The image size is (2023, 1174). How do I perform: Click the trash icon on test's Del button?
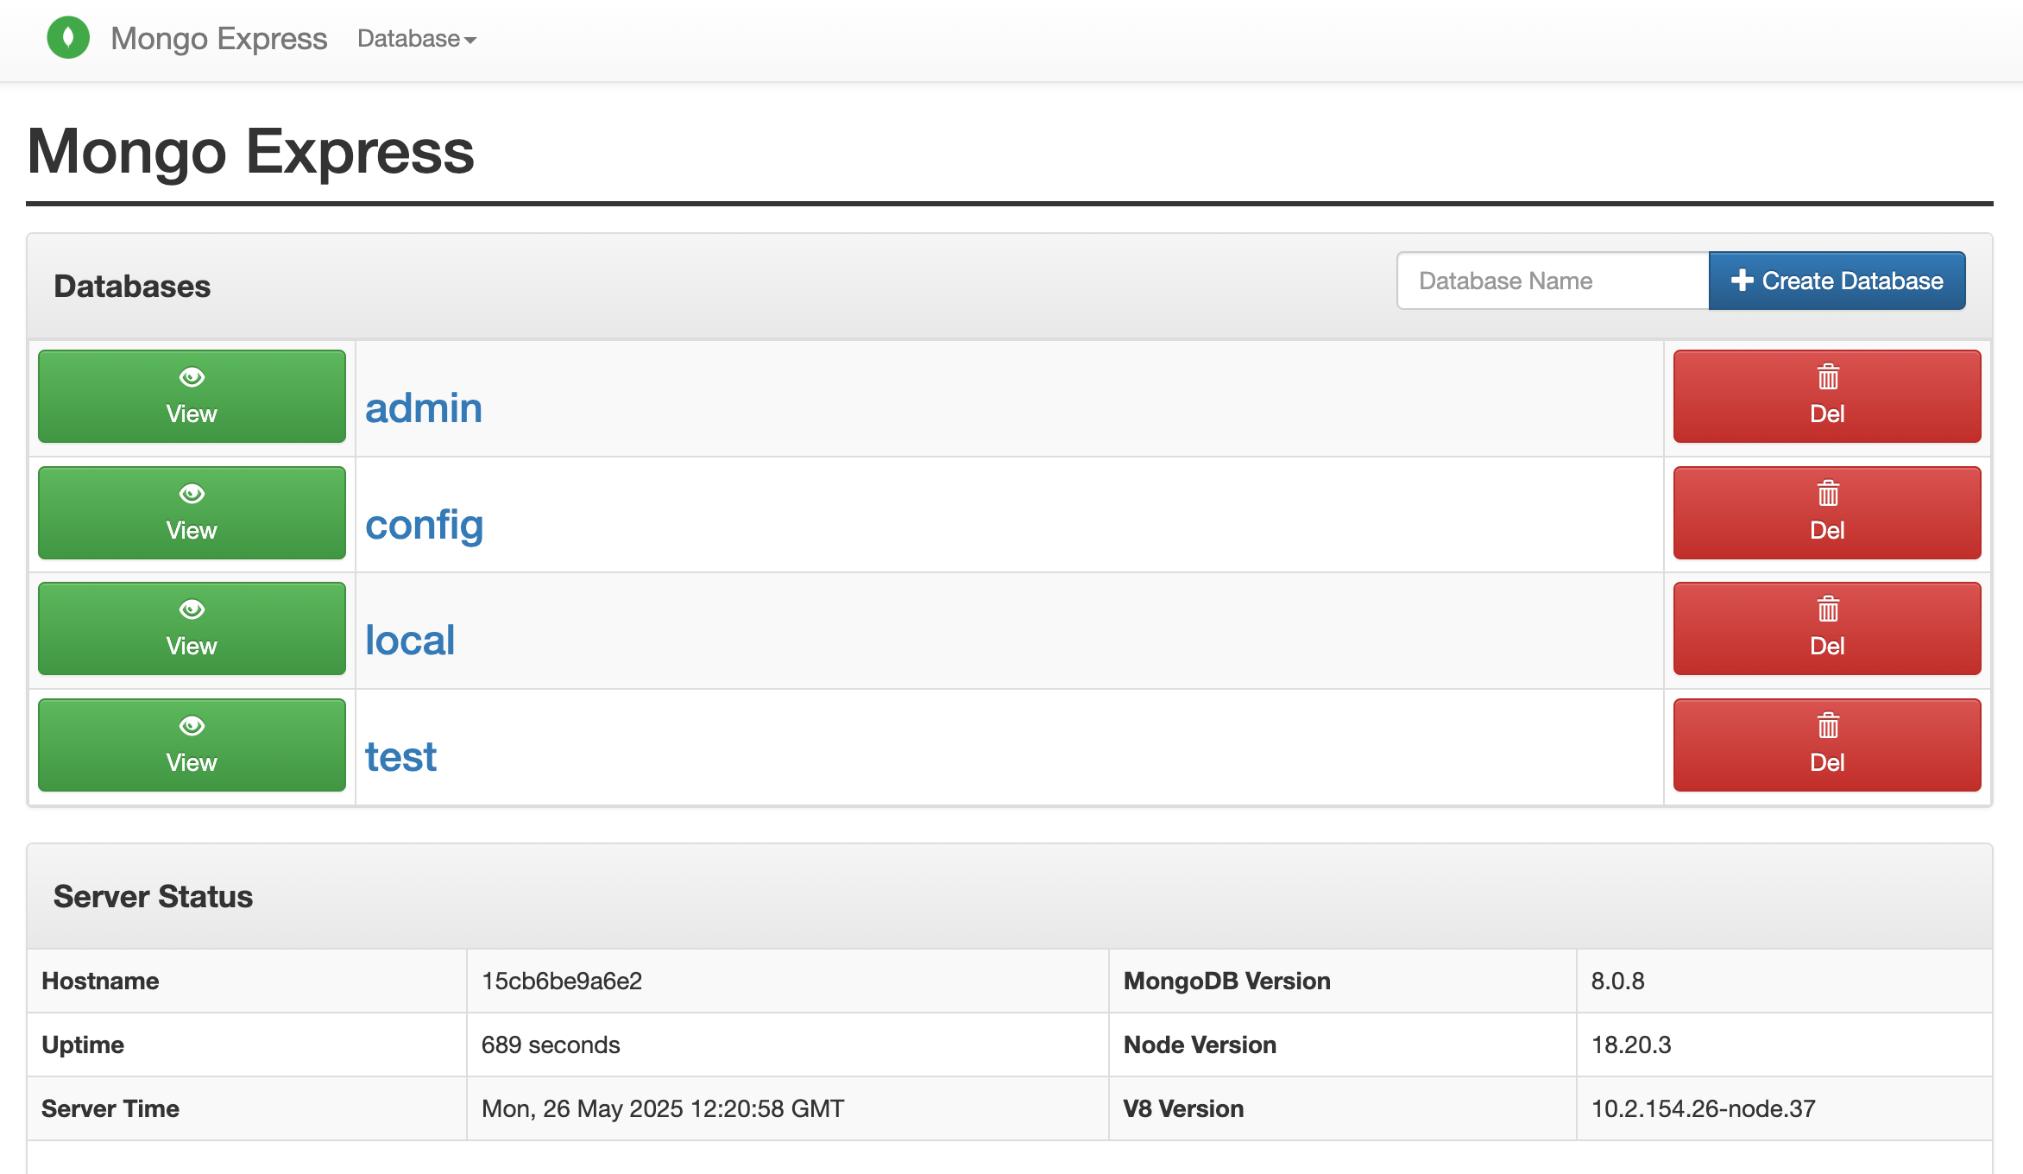tap(1826, 726)
